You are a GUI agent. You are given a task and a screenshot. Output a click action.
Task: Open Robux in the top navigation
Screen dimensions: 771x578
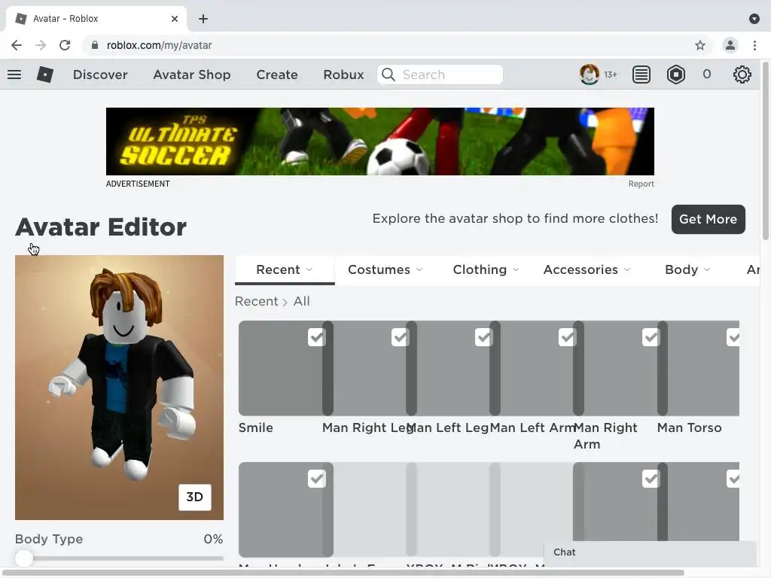[x=343, y=75]
